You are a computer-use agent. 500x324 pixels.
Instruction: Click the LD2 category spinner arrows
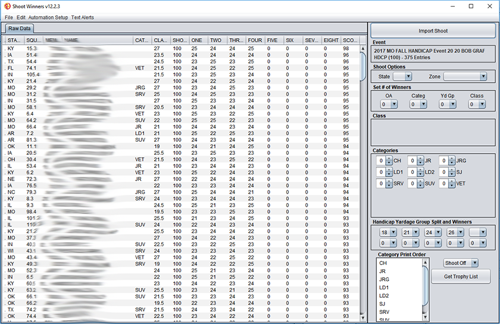(x=420, y=172)
